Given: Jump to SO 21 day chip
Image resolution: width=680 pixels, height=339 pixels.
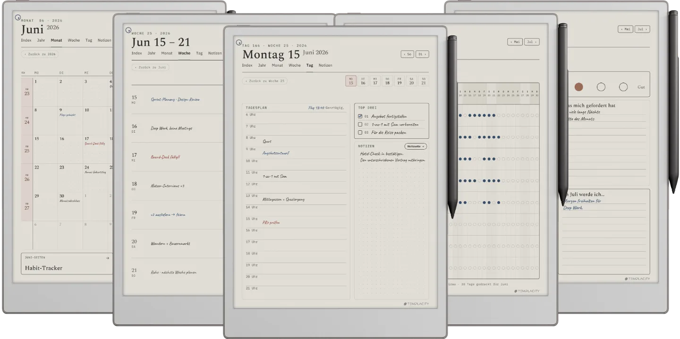Looking at the screenshot, I should (x=424, y=81).
